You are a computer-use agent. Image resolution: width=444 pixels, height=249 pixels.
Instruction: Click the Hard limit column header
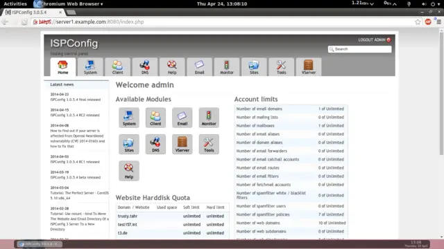pyautogui.click(x=215, y=207)
